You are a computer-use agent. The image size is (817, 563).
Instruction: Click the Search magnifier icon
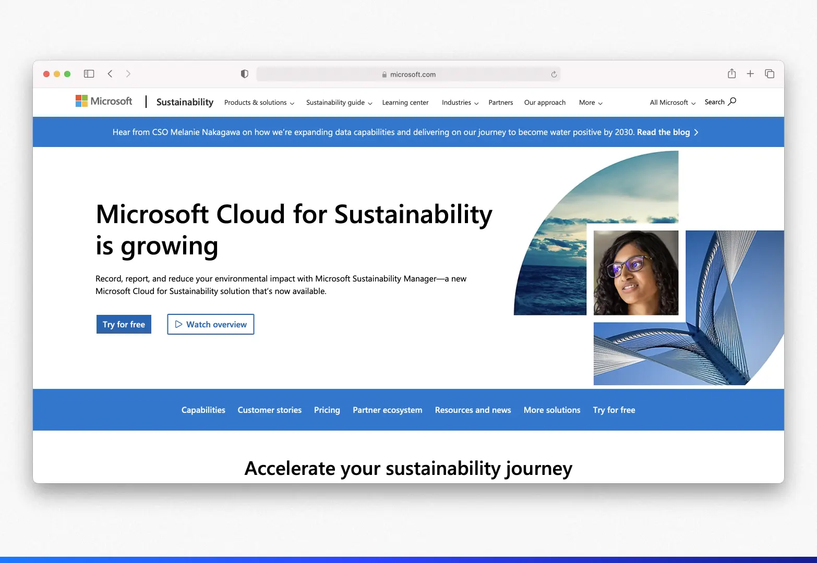(x=732, y=102)
